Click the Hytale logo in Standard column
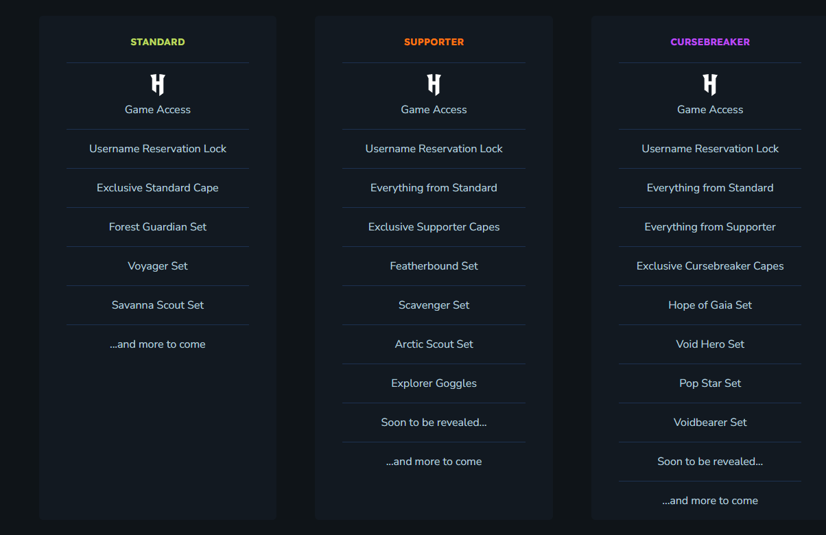The width and height of the screenshot is (826, 535). [158, 85]
